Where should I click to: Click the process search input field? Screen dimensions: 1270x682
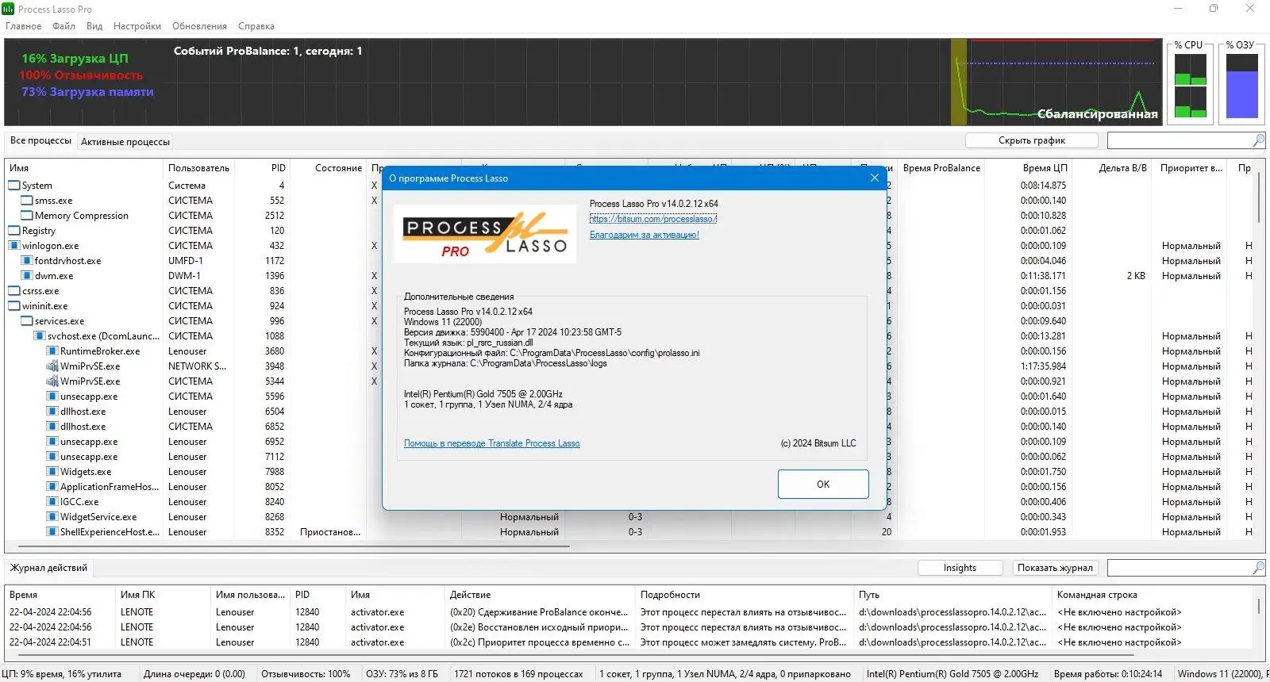pos(1179,140)
